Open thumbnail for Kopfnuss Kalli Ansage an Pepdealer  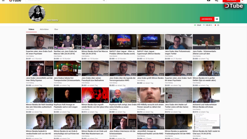(68, 95)
